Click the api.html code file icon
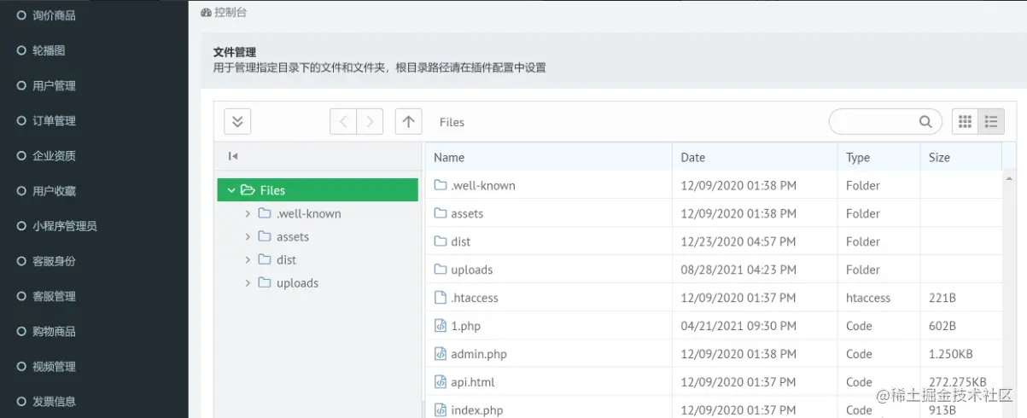1027x418 pixels. (441, 382)
